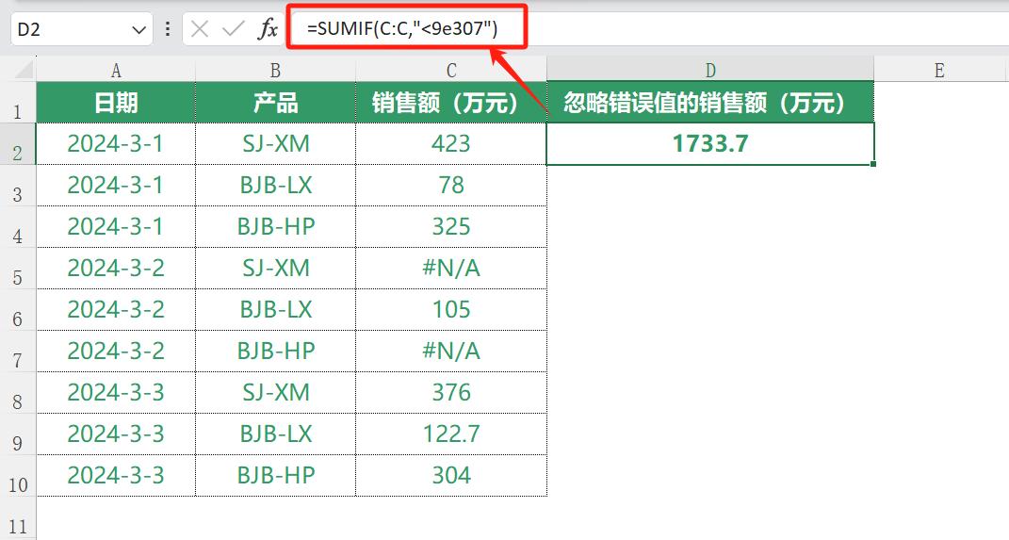The height and width of the screenshot is (540, 1009).
Task: Select BJB-LX product cell in row 3
Action: pos(275,186)
